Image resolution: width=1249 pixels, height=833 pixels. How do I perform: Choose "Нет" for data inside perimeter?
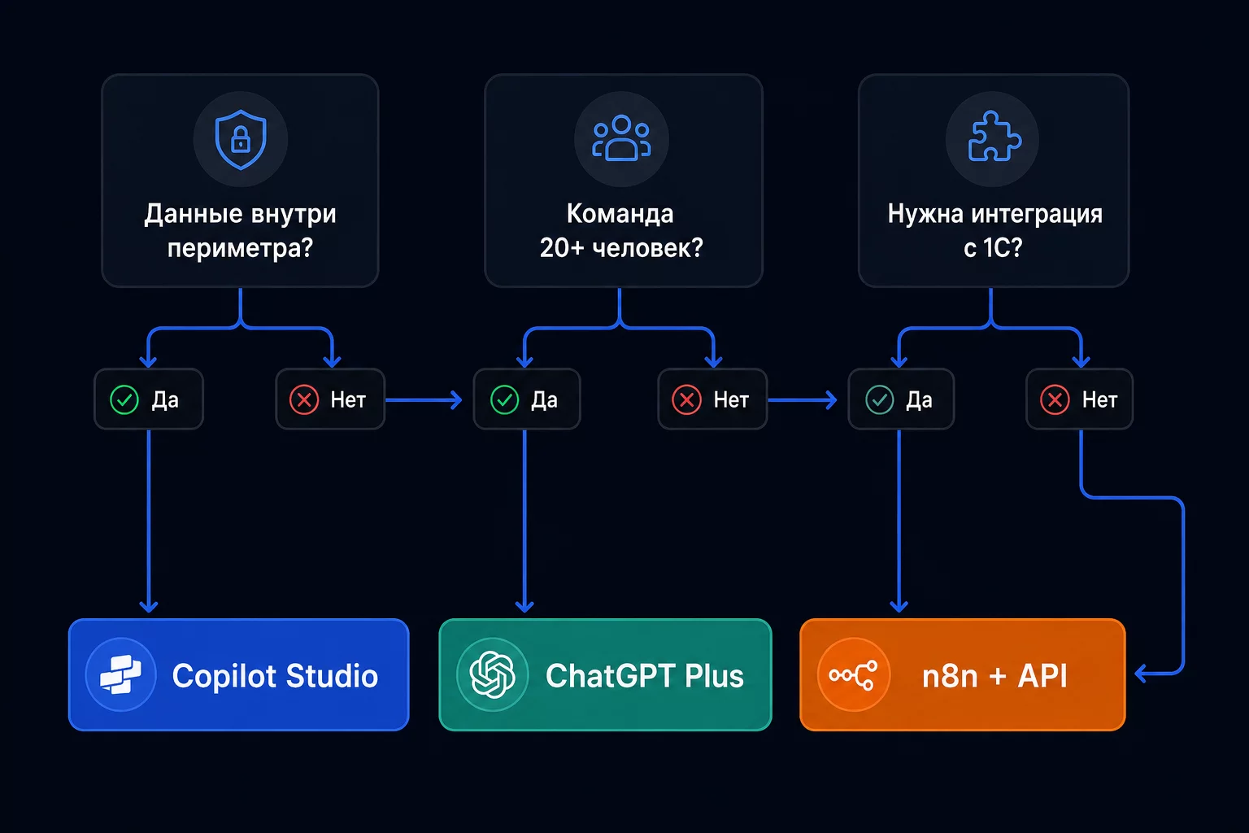pyautogui.click(x=330, y=399)
